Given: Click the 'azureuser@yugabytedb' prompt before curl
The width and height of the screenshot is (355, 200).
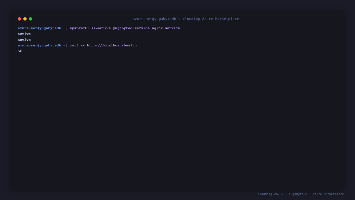Looking at the screenshot, I should click(39, 46).
